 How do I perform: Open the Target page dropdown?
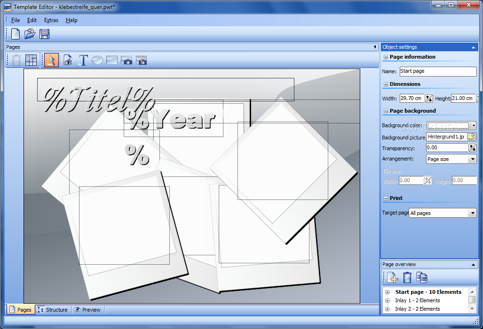473,213
